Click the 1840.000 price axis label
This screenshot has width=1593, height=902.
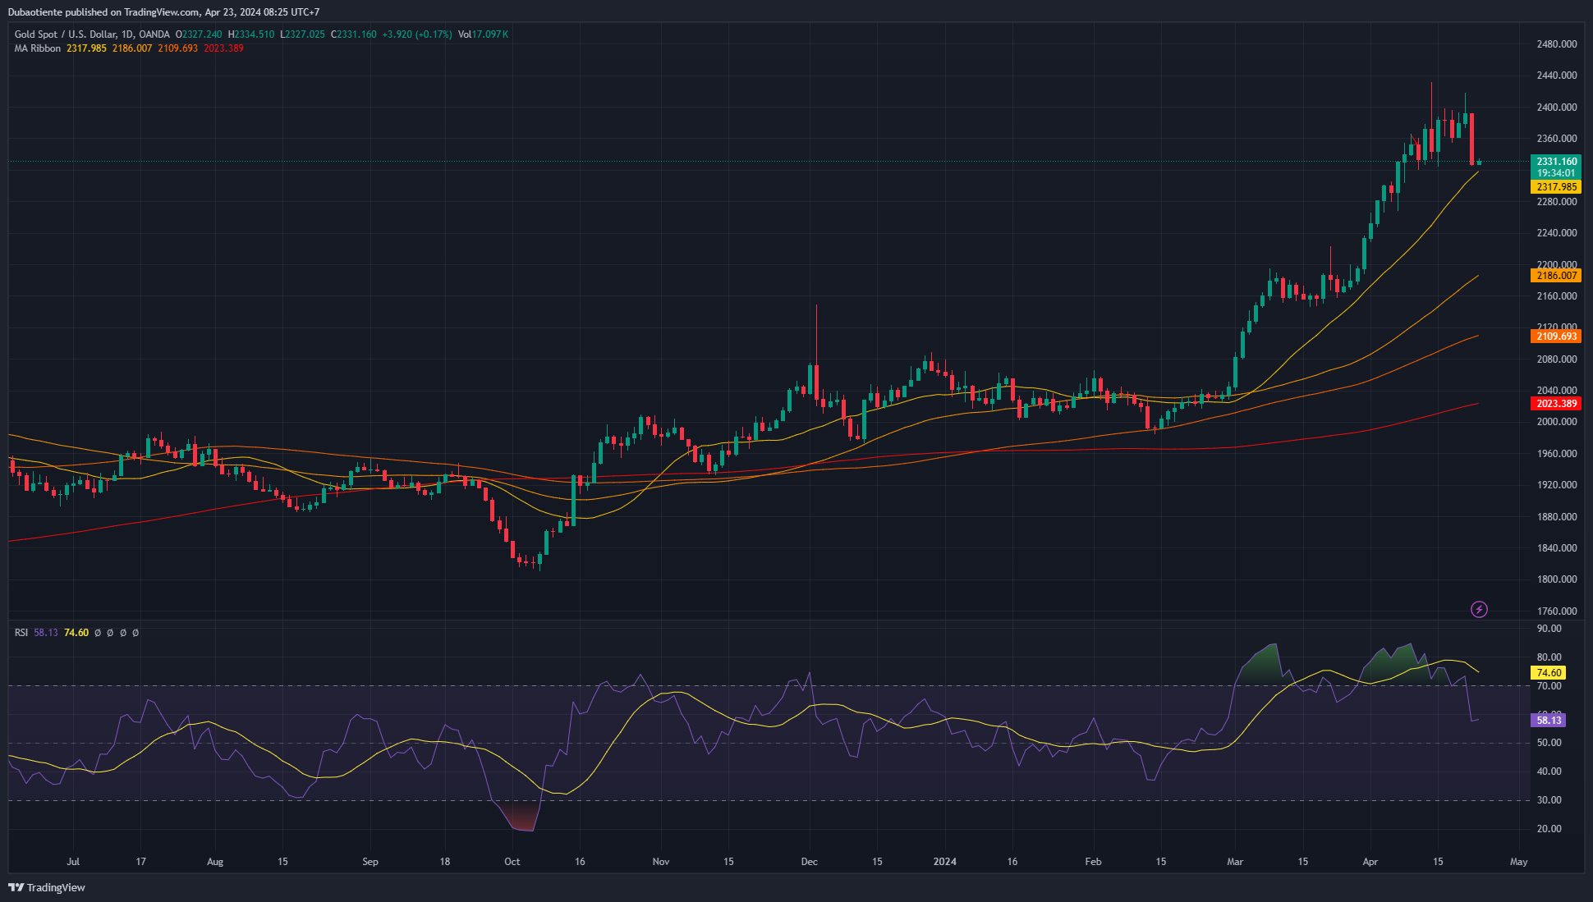click(x=1557, y=548)
